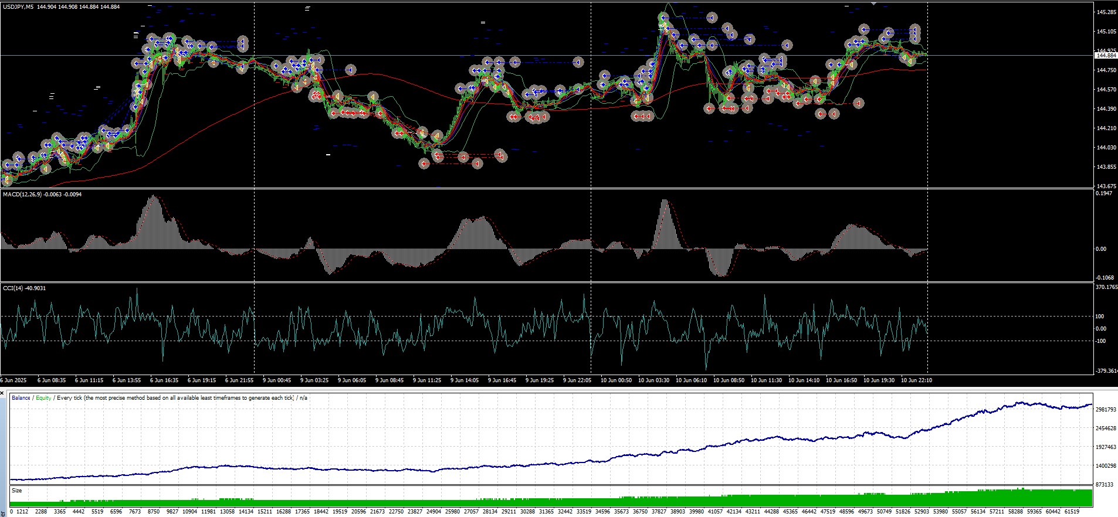Click the Size label in the lot-size pane
The height and width of the screenshot is (517, 1118).
click(x=16, y=491)
